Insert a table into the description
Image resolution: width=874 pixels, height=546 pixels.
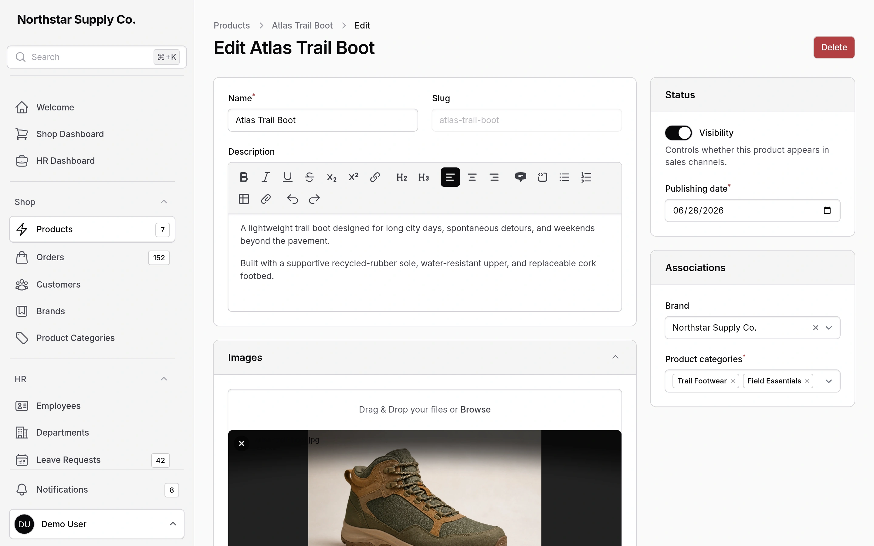(244, 199)
